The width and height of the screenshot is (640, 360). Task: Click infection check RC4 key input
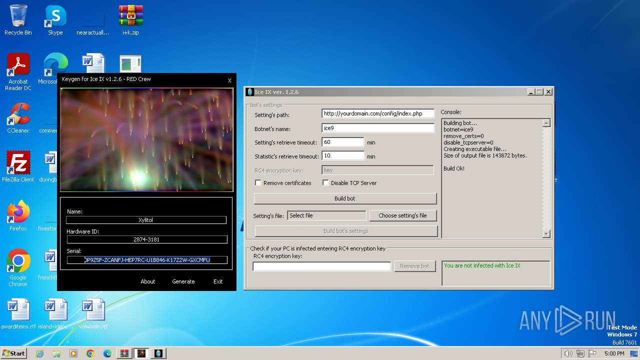click(322, 266)
